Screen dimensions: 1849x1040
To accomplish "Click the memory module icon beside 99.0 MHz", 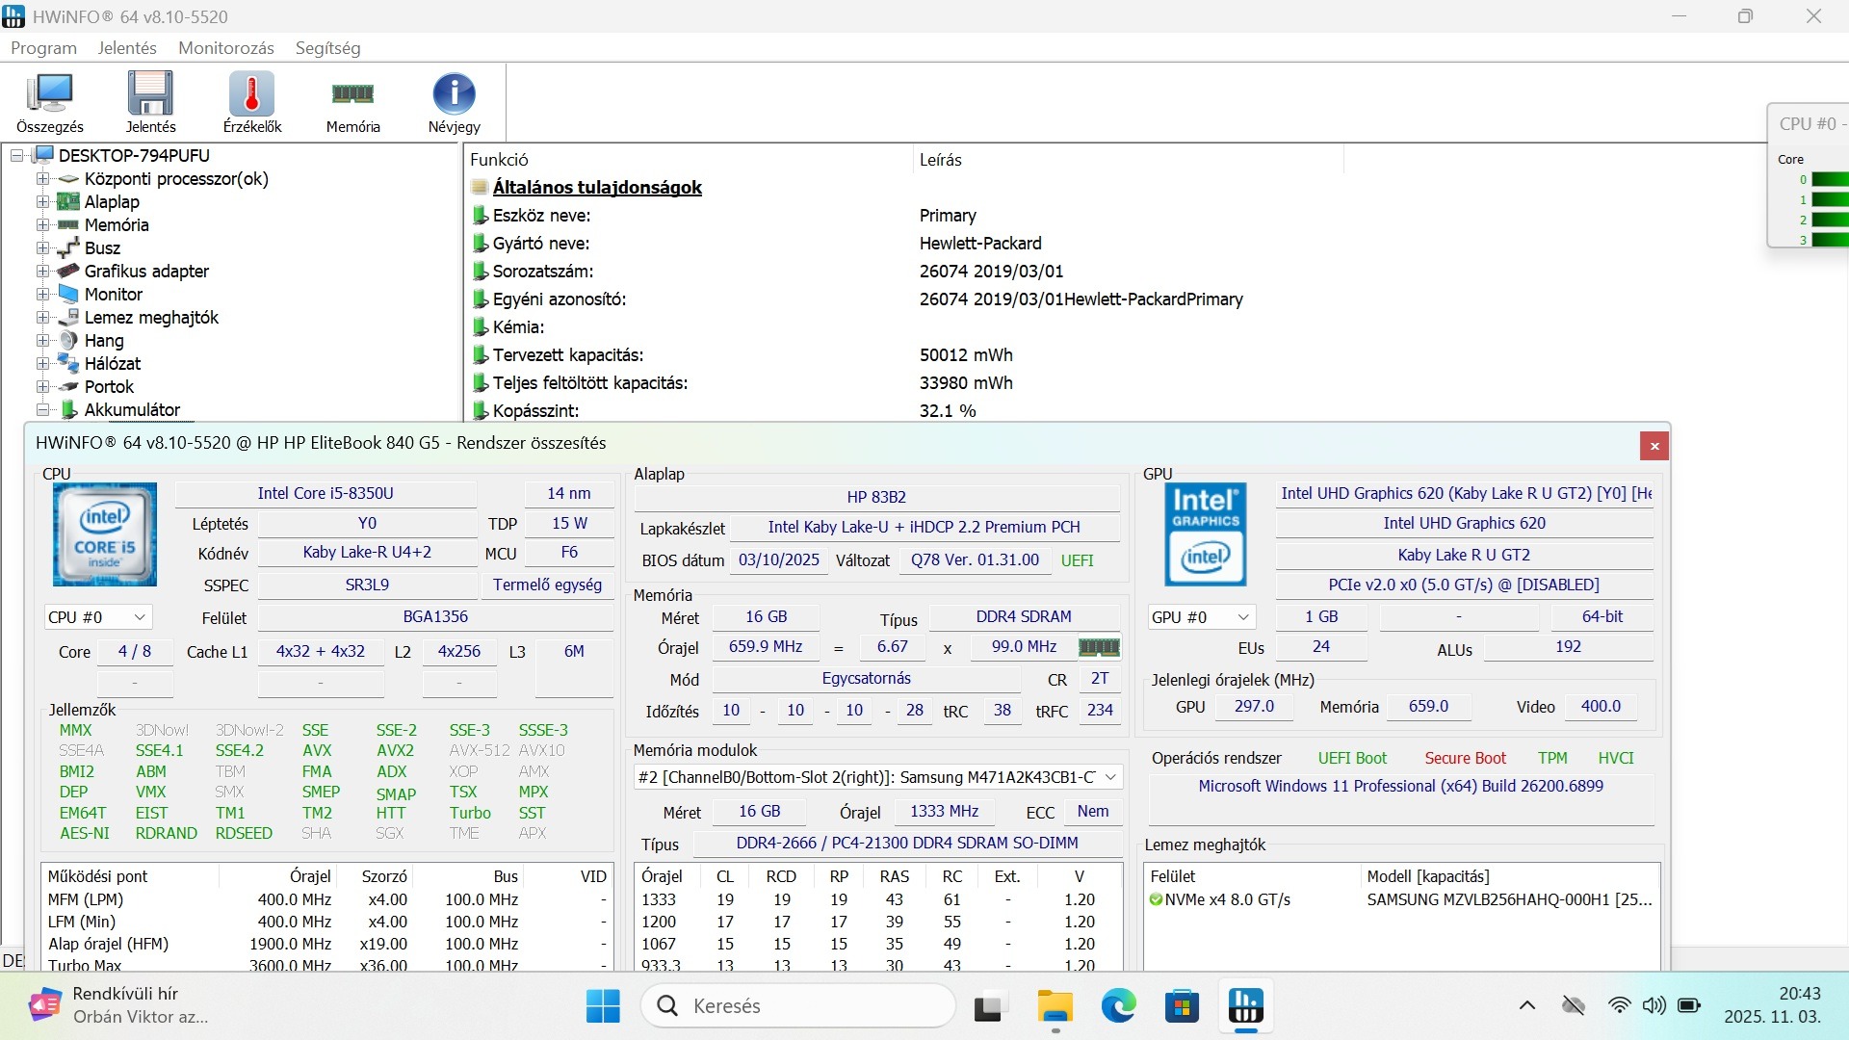I will point(1099,647).
